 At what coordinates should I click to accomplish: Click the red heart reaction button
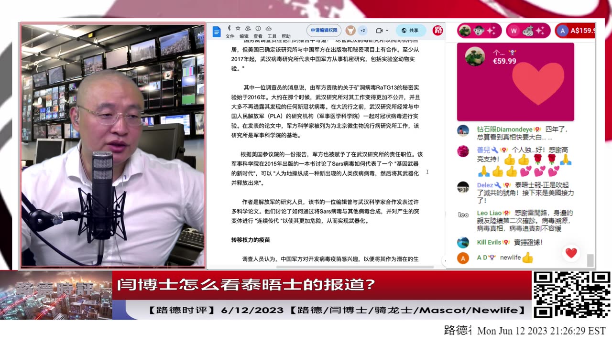coord(571,253)
